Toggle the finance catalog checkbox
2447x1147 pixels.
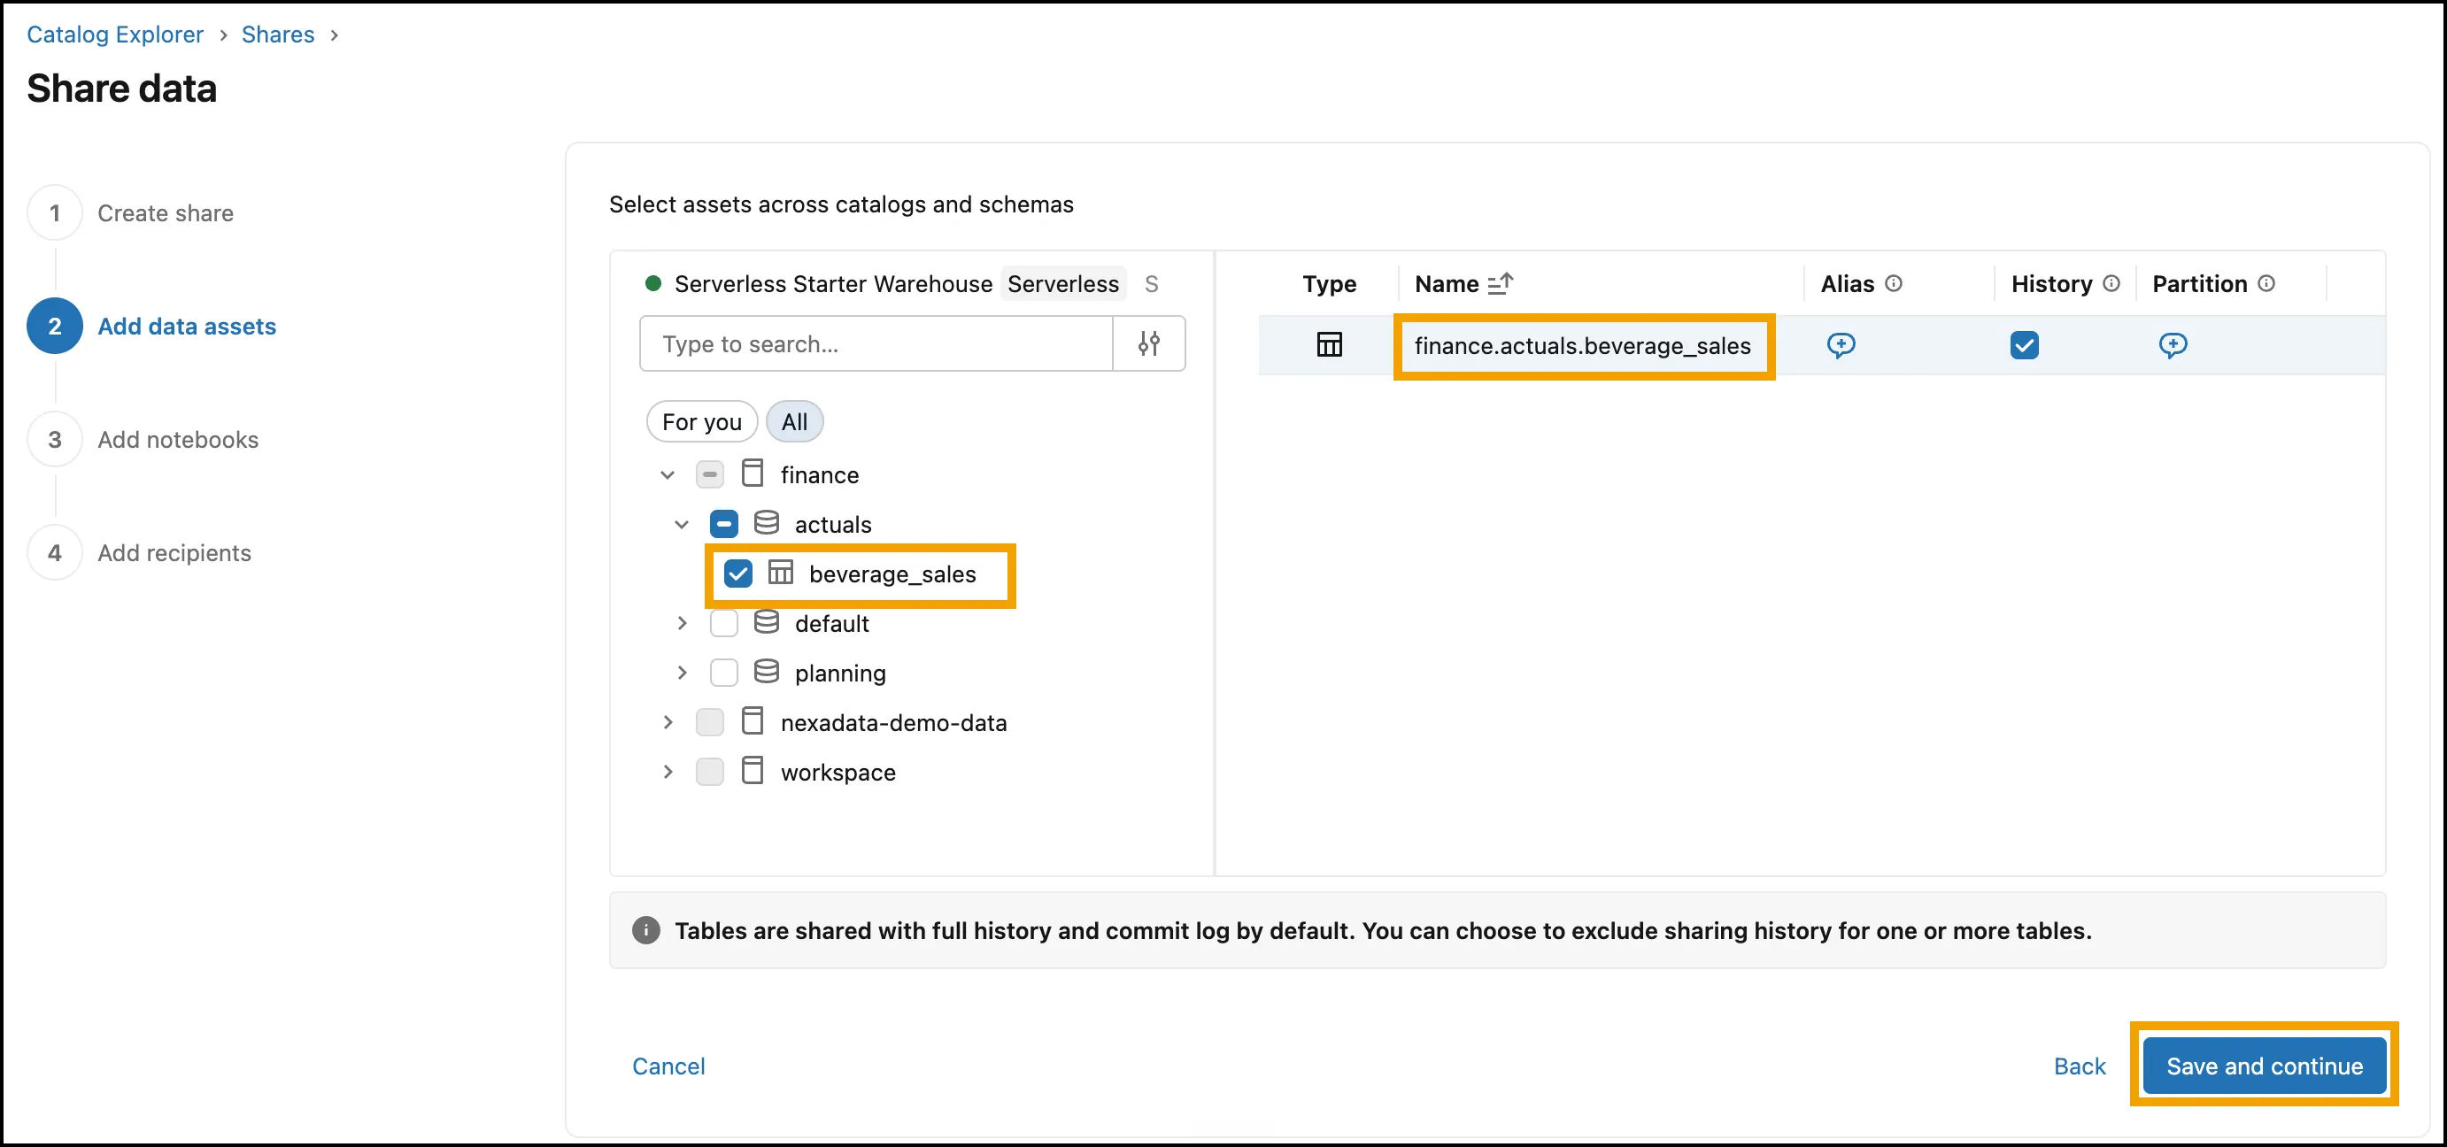pos(710,473)
